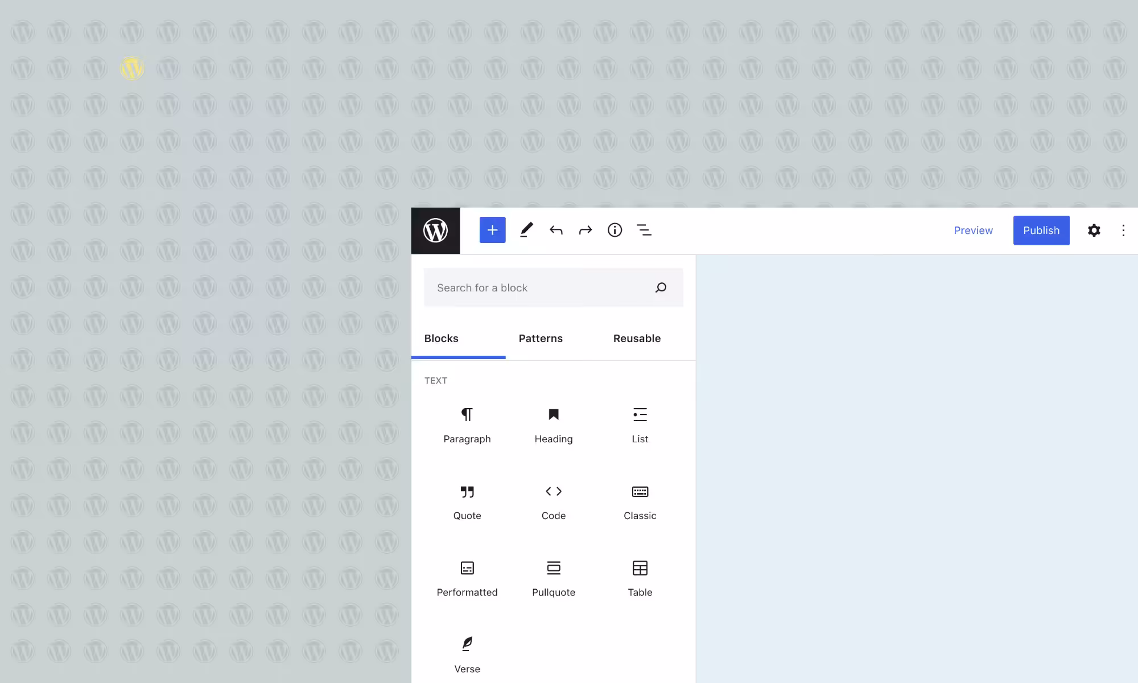Focus the Search for a block field
Image resolution: width=1138 pixels, height=683 pixels.
(x=554, y=287)
